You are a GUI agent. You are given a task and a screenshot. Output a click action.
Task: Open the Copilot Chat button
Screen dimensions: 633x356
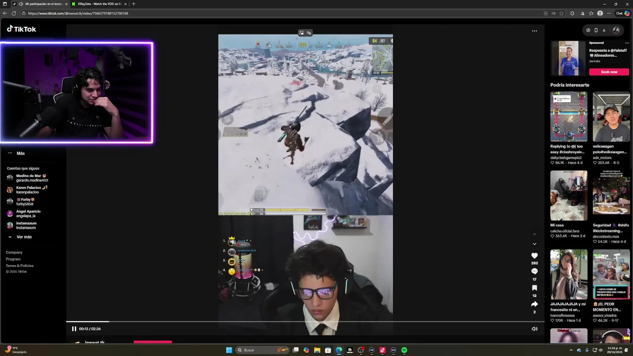click(622, 13)
